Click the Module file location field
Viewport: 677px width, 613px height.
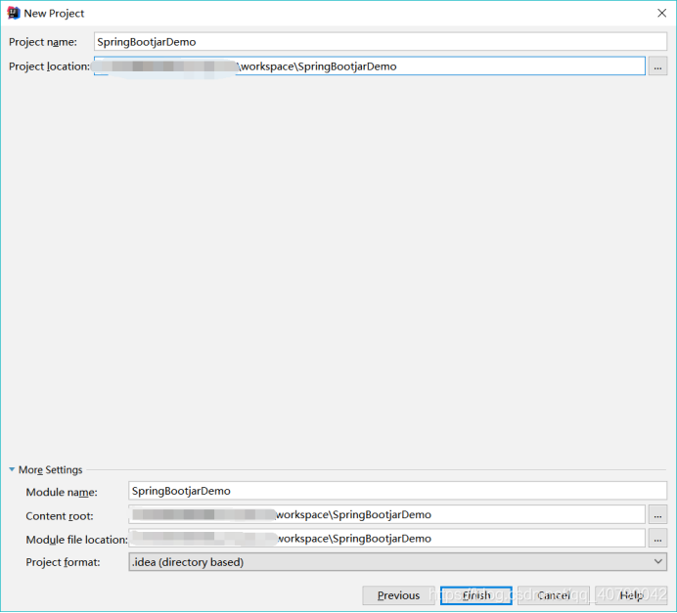point(386,539)
